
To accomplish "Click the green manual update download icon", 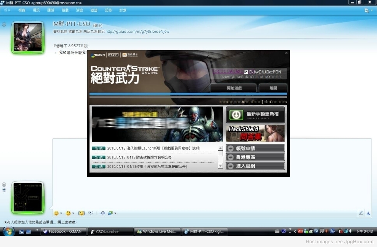I will click(x=236, y=115).
